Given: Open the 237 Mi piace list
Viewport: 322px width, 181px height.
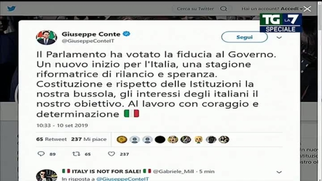Looking at the screenshot, I should click(x=89, y=139).
